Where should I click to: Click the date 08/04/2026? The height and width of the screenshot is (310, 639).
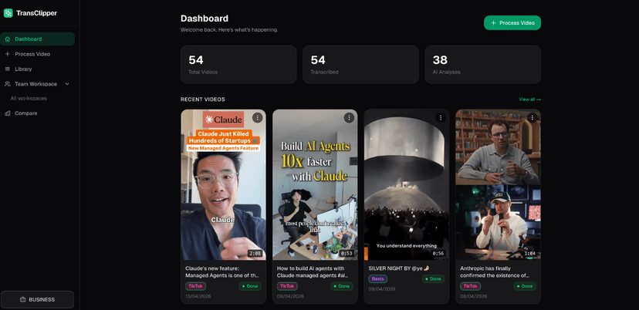pos(473,296)
